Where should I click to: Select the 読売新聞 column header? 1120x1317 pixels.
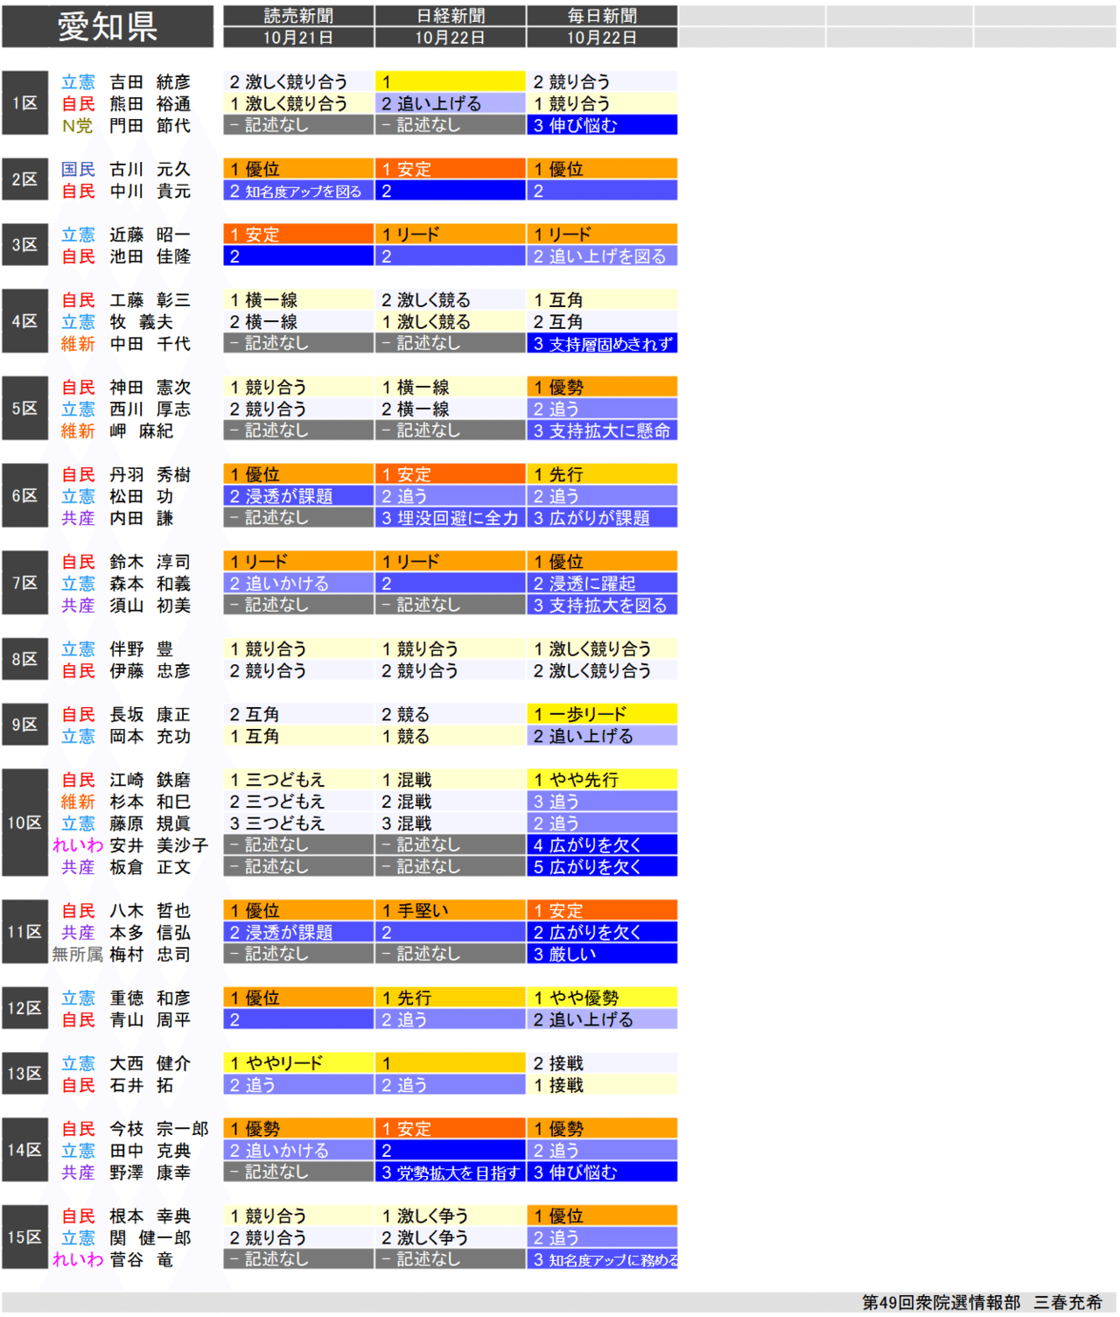[298, 16]
